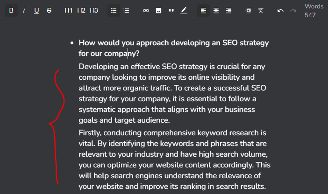Add a blockquote with quote icon
Screen dimensions: 328x194
171,10
